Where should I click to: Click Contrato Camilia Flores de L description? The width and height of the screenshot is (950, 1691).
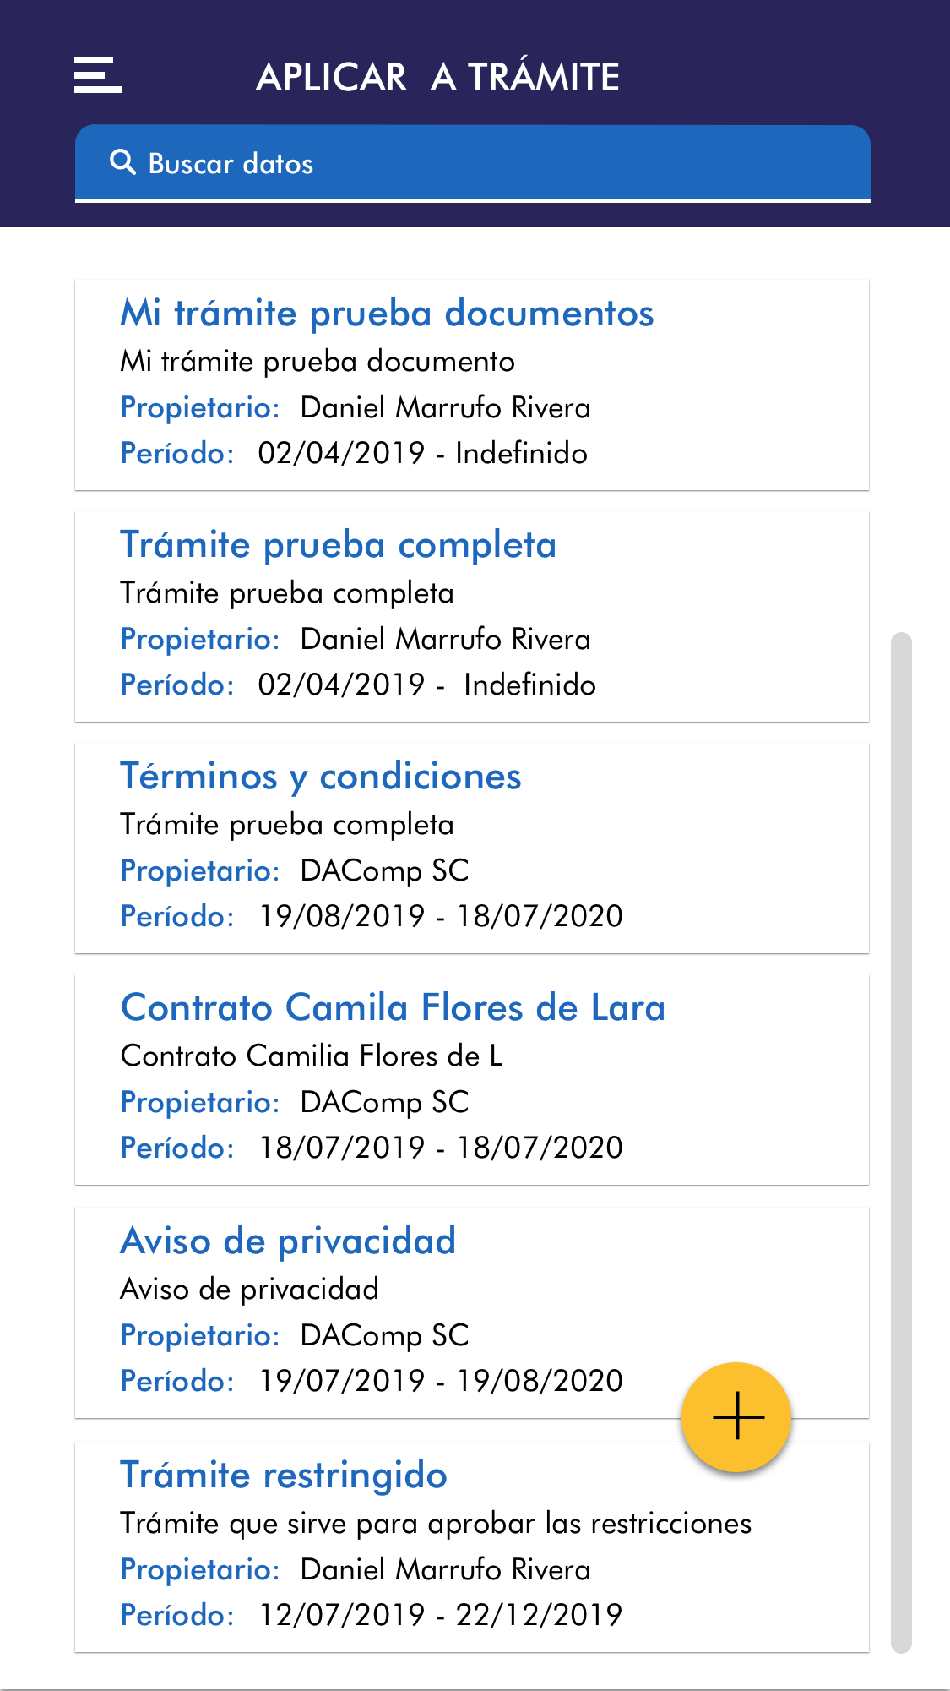click(312, 1056)
